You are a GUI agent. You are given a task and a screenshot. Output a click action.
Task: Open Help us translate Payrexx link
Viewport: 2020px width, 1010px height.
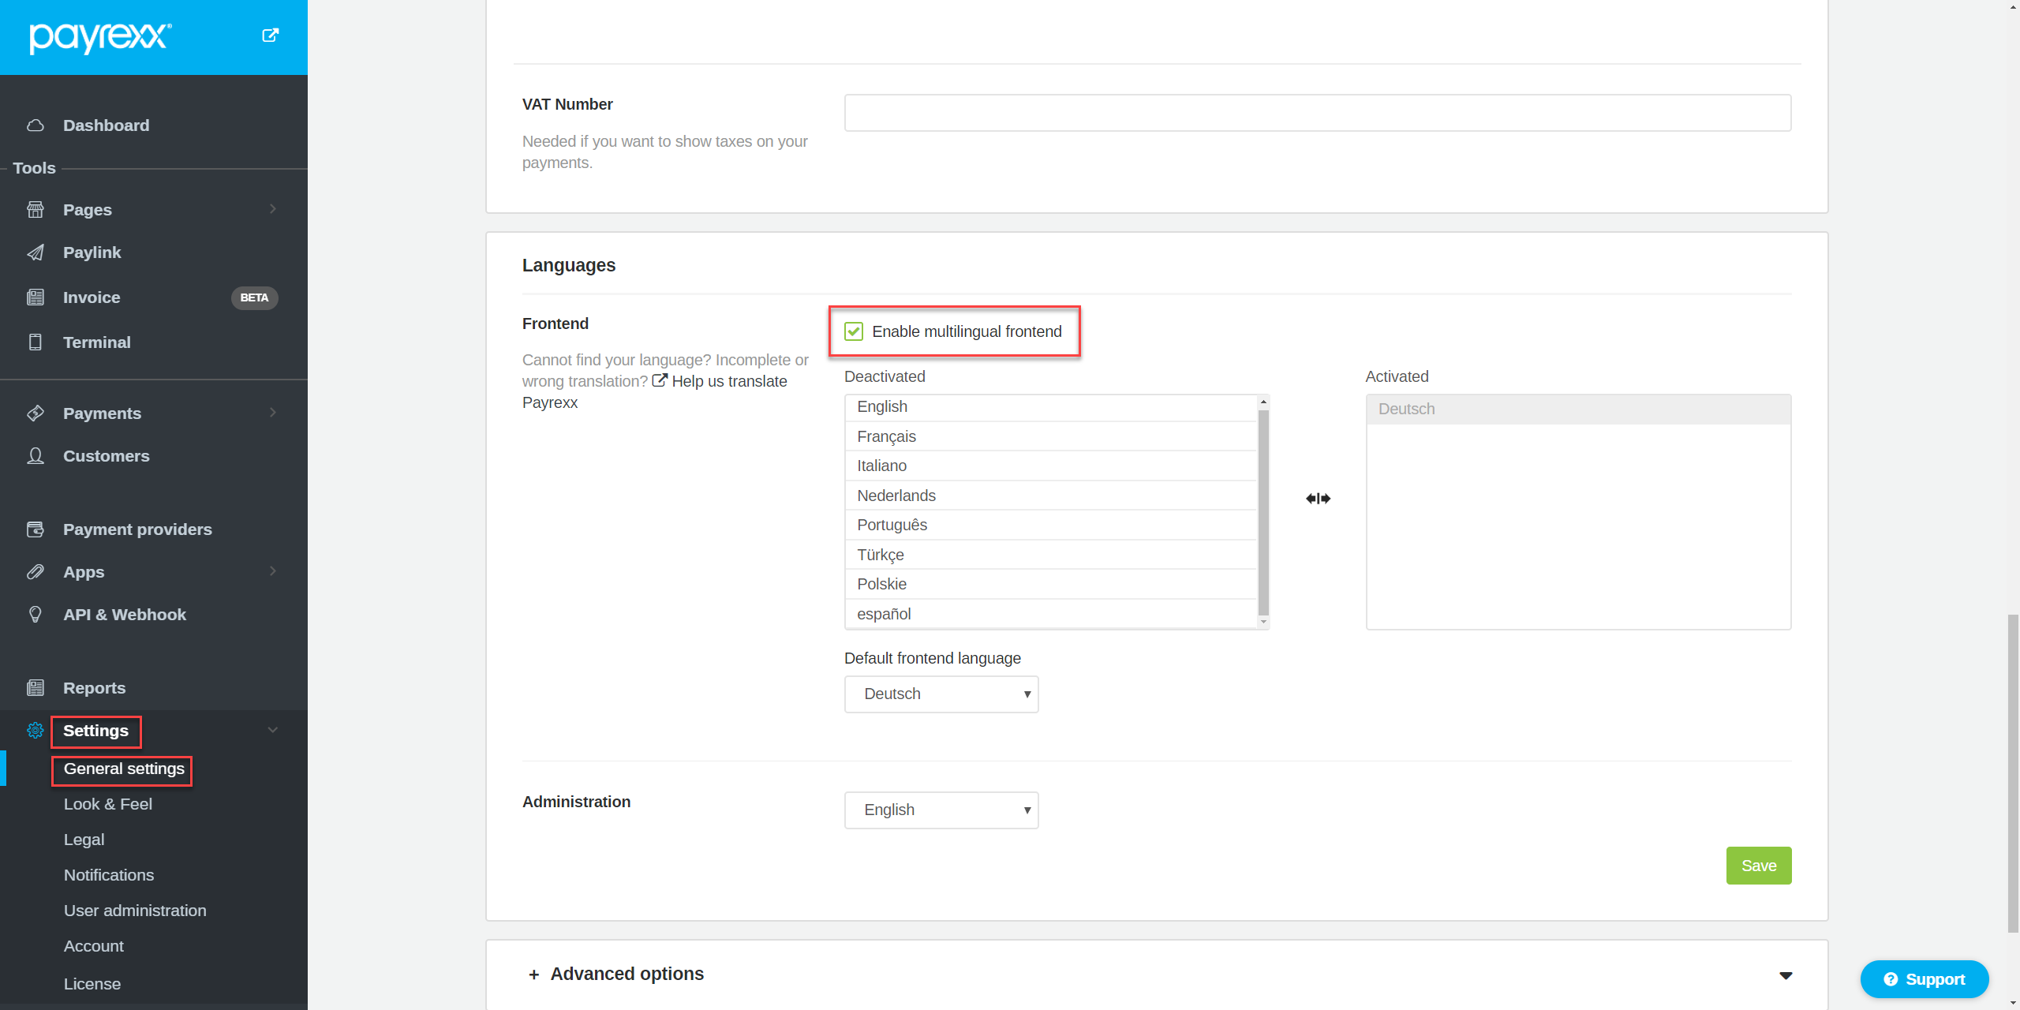click(x=728, y=382)
